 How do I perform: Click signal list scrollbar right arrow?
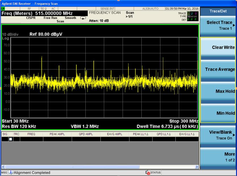[x=196, y=167]
